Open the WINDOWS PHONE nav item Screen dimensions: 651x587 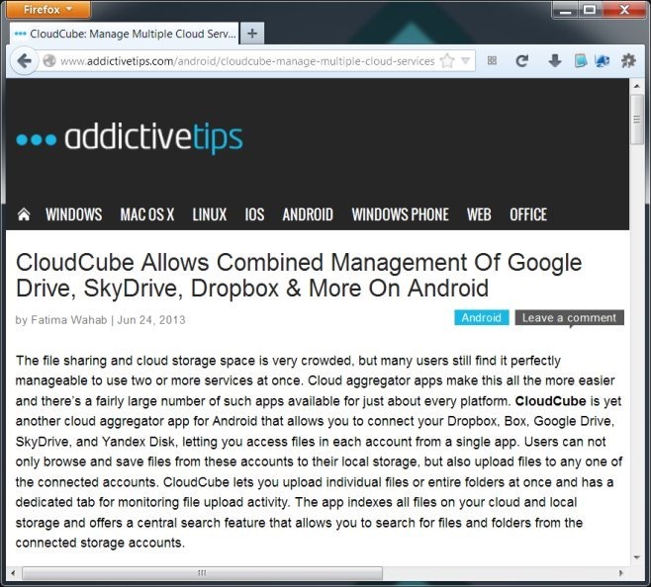pos(401,214)
